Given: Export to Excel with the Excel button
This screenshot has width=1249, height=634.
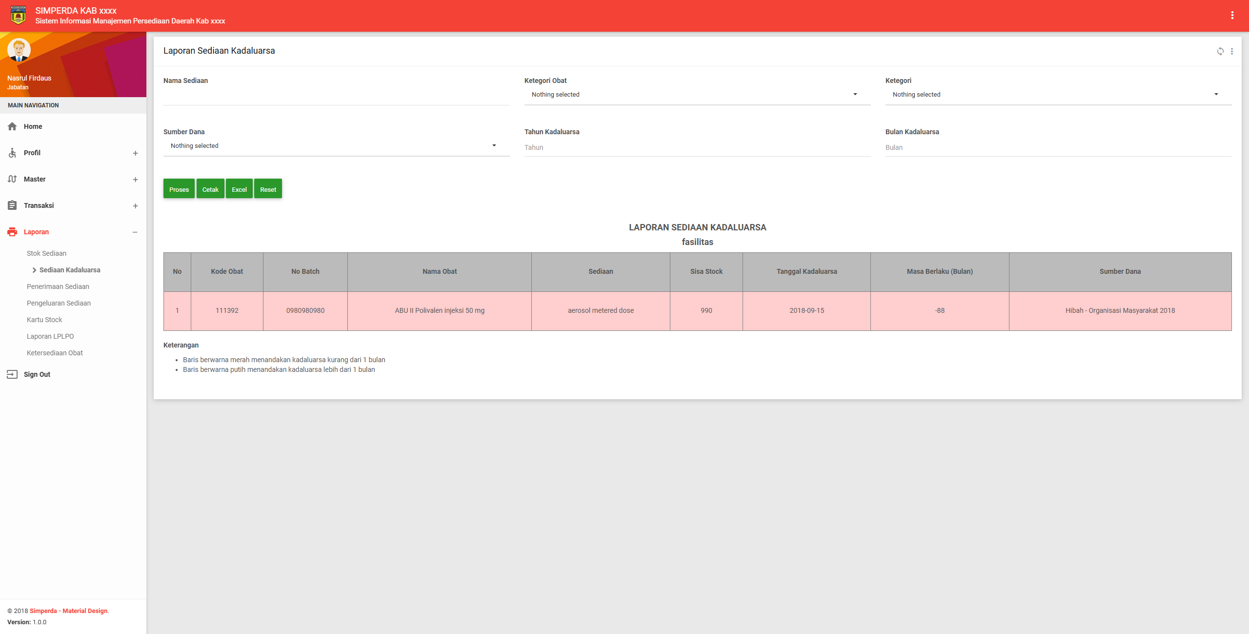Looking at the screenshot, I should [x=239, y=189].
